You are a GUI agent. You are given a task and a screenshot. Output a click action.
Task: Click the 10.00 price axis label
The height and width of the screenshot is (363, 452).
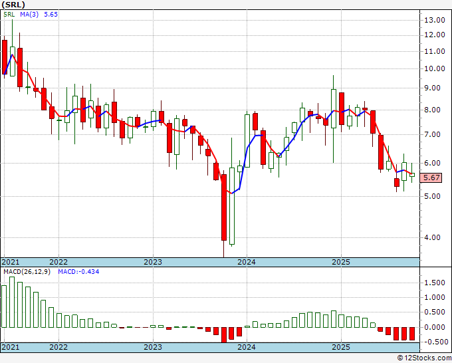tap(435, 68)
